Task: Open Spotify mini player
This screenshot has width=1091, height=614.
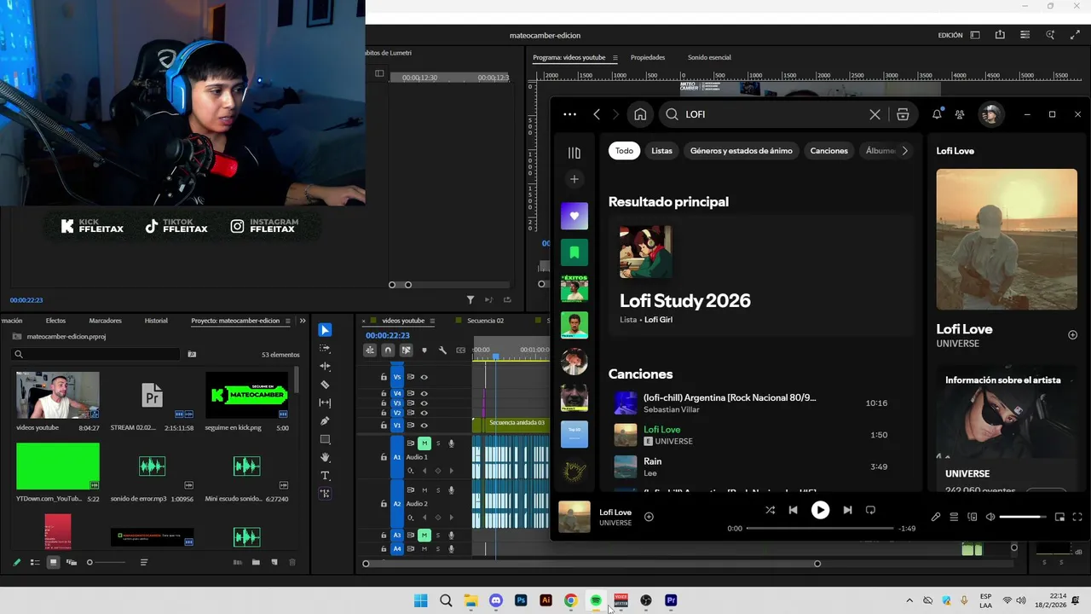Action: [x=1059, y=517]
